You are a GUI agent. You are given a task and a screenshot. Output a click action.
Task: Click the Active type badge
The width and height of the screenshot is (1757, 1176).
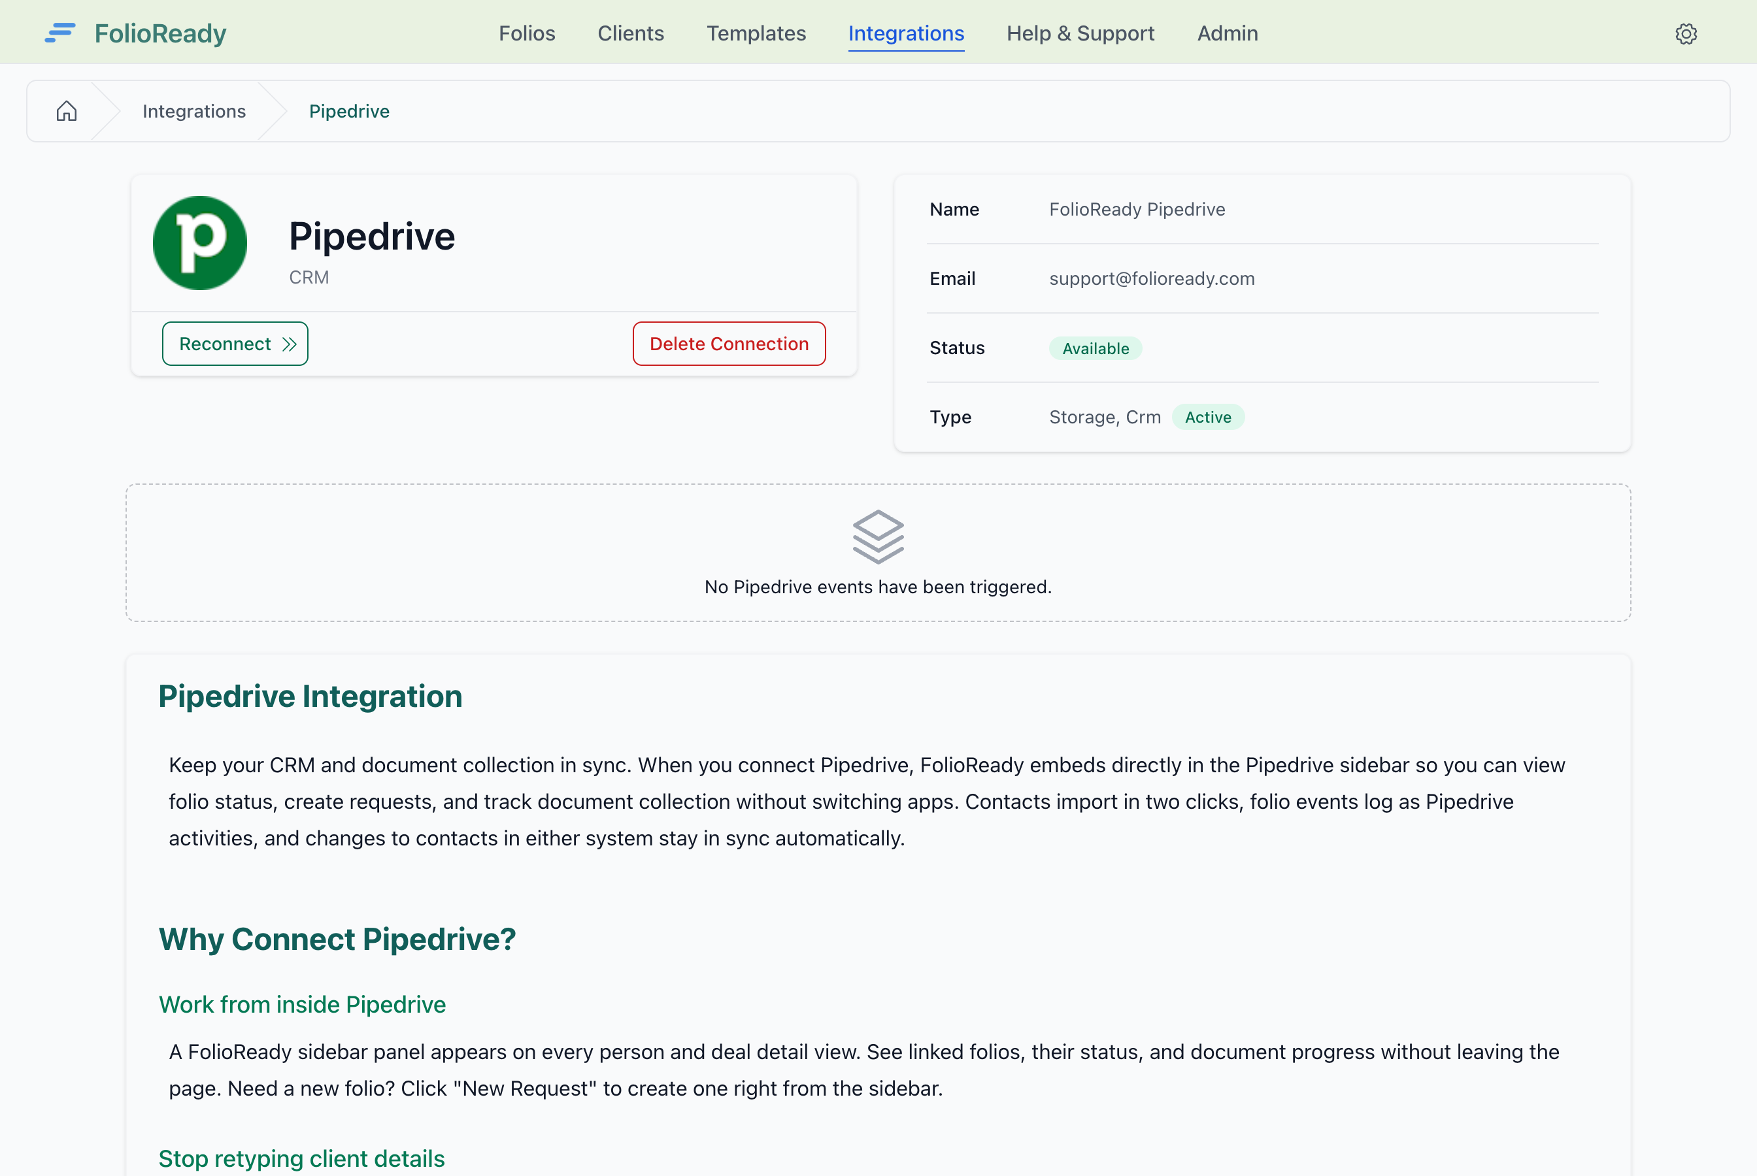click(x=1208, y=417)
